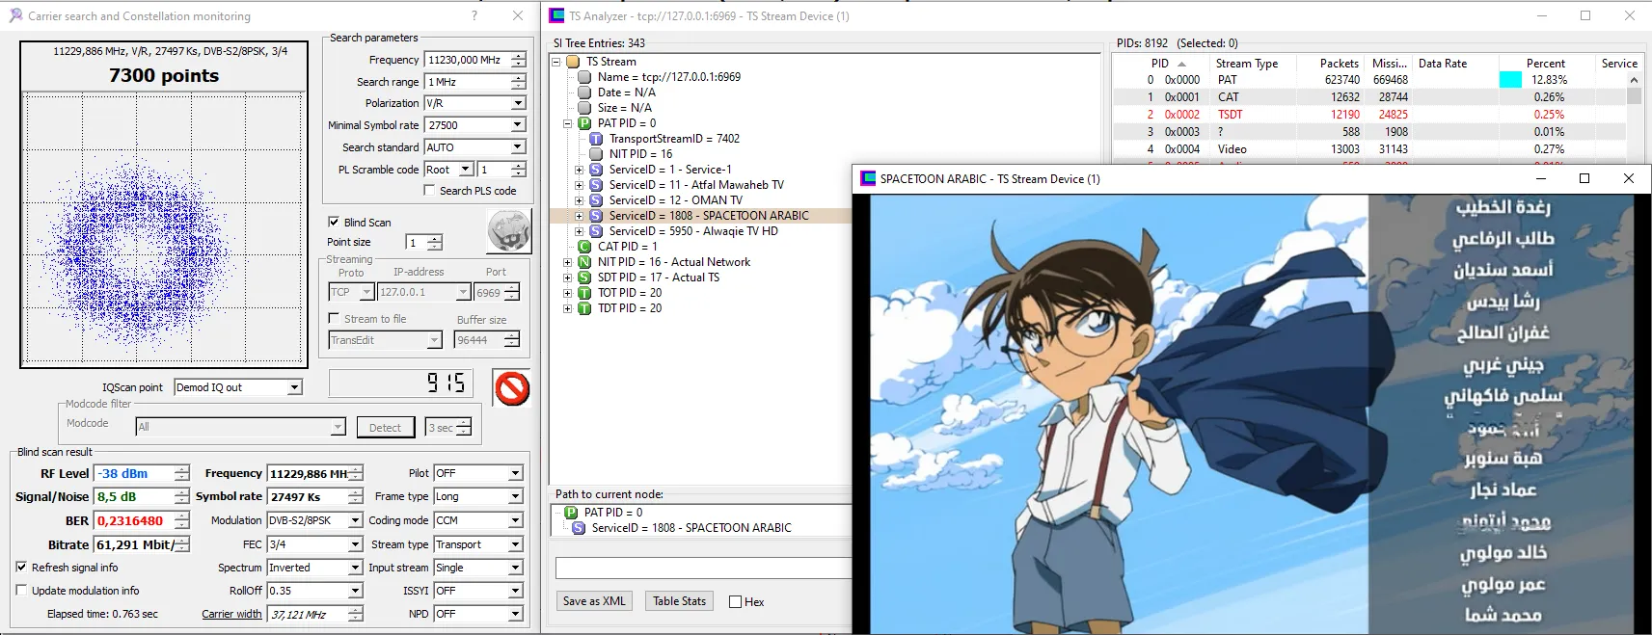Click the TS Stream folder icon
Screen dimensions: 1652x635
coord(573,62)
